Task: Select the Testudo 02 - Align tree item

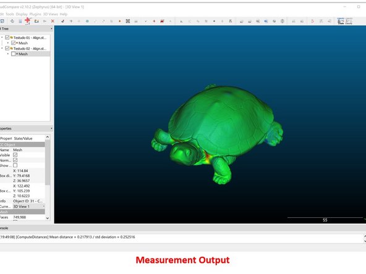Action: point(30,49)
